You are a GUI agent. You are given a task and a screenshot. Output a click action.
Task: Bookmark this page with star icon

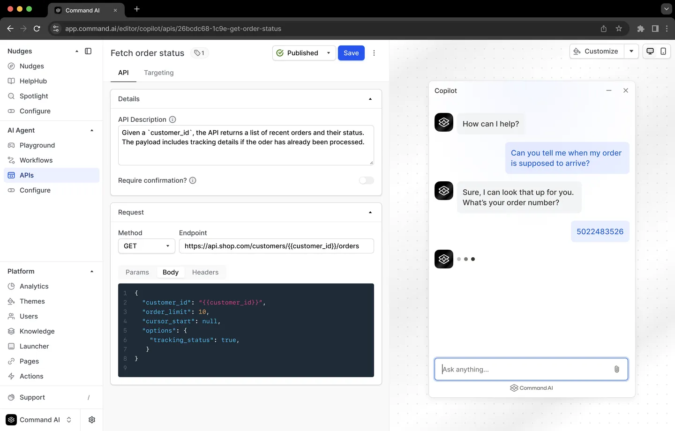(619, 29)
